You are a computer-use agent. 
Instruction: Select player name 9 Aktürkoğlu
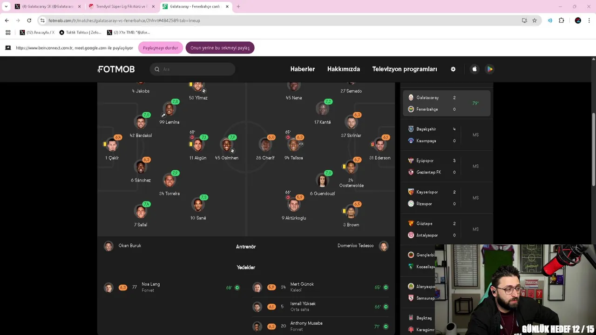point(294,218)
